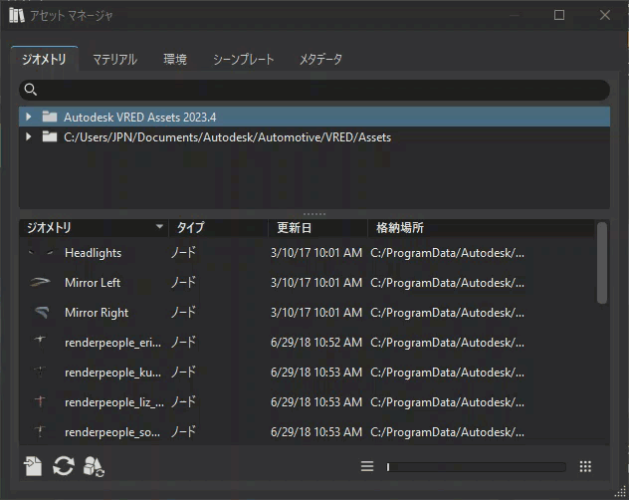The height and width of the screenshot is (500, 629).
Task: Click folder icon of Autodesk VRED Assets
Action: click(50, 117)
